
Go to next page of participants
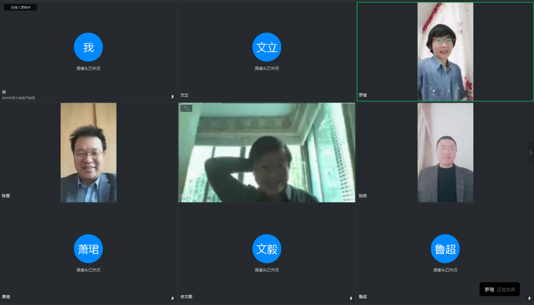(x=530, y=152)
